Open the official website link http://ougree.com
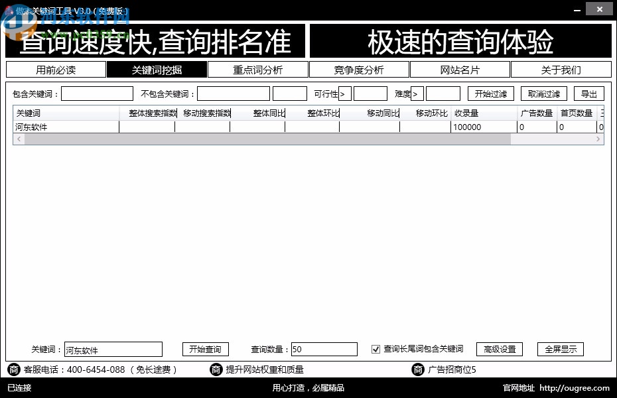617x398 pixels. point(575,388)
